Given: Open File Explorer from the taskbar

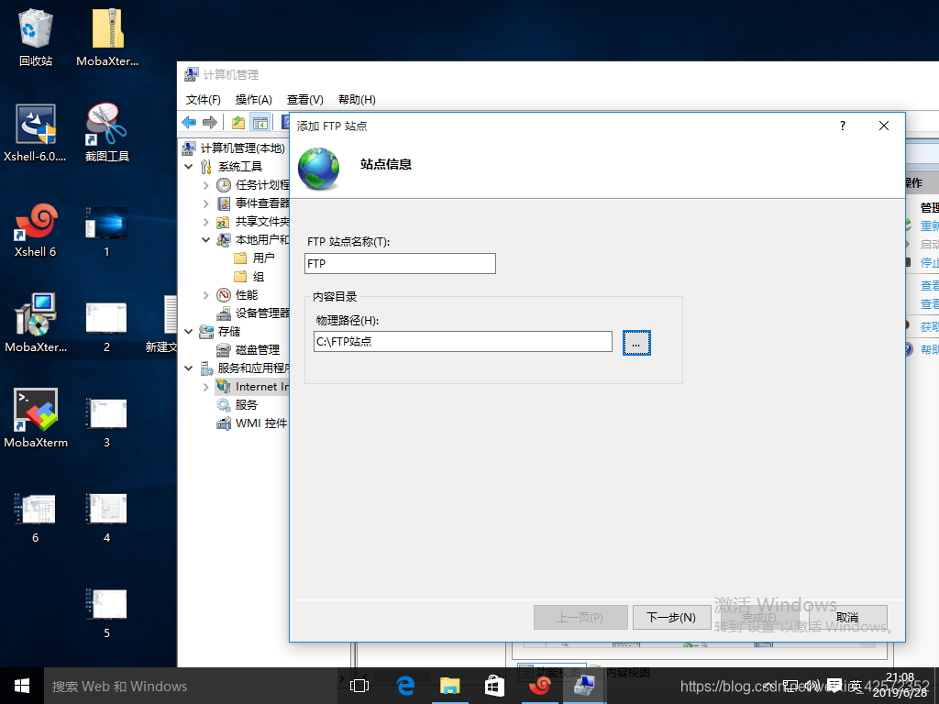Looking at the screenshot, I should point(449,686).
